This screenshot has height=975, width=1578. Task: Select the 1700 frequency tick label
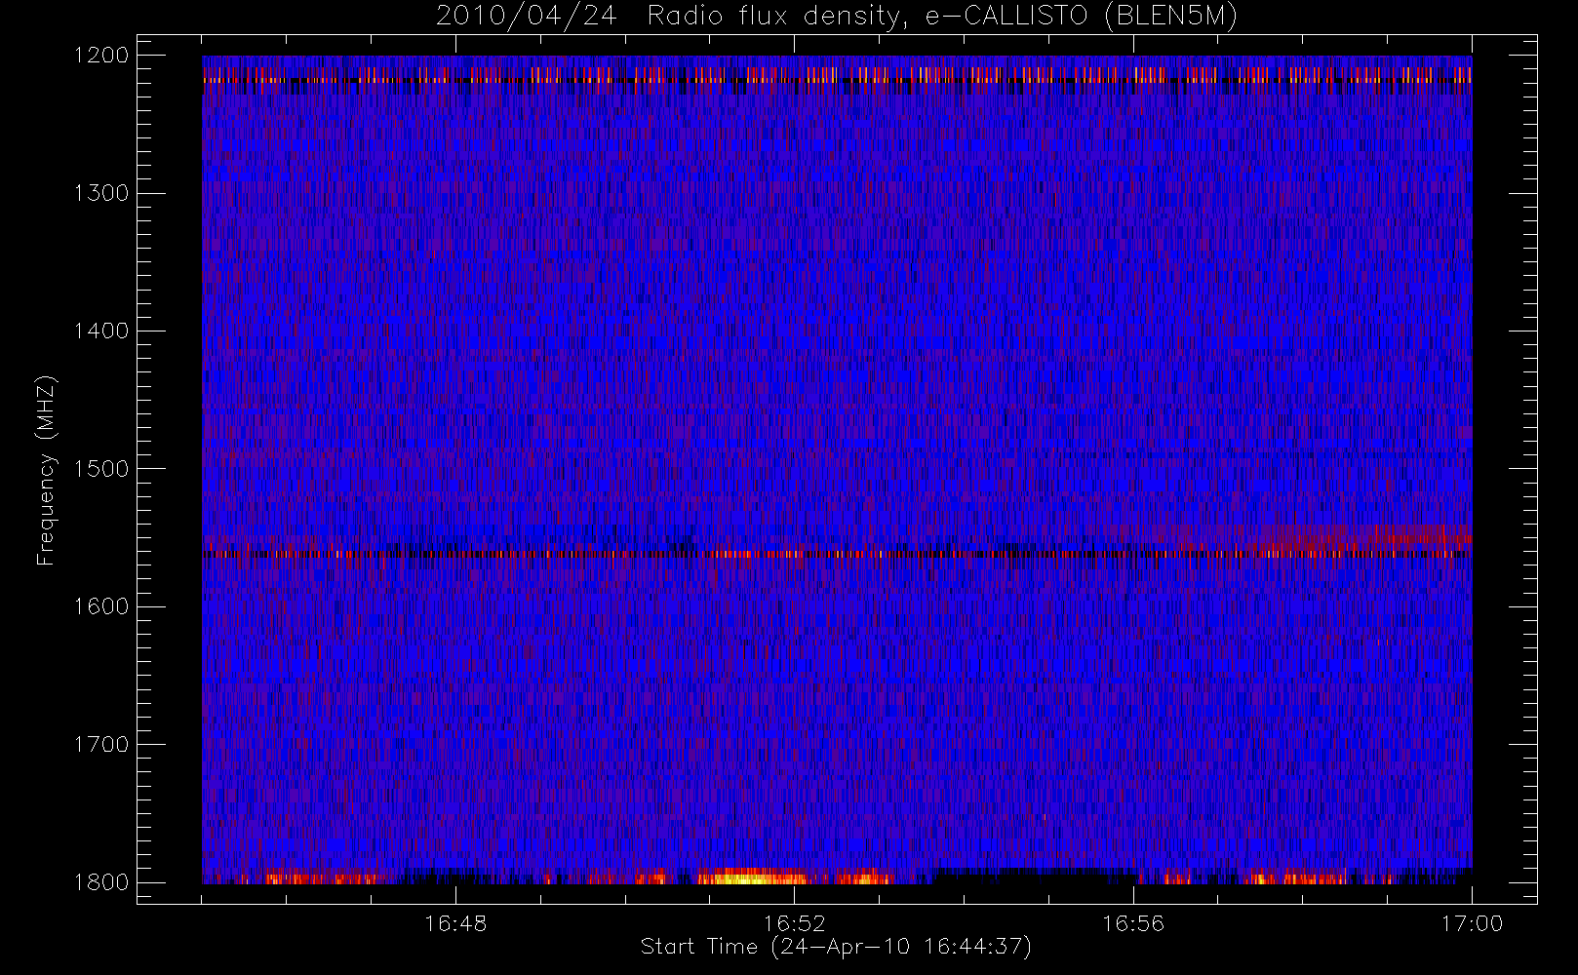pos(101,745)
